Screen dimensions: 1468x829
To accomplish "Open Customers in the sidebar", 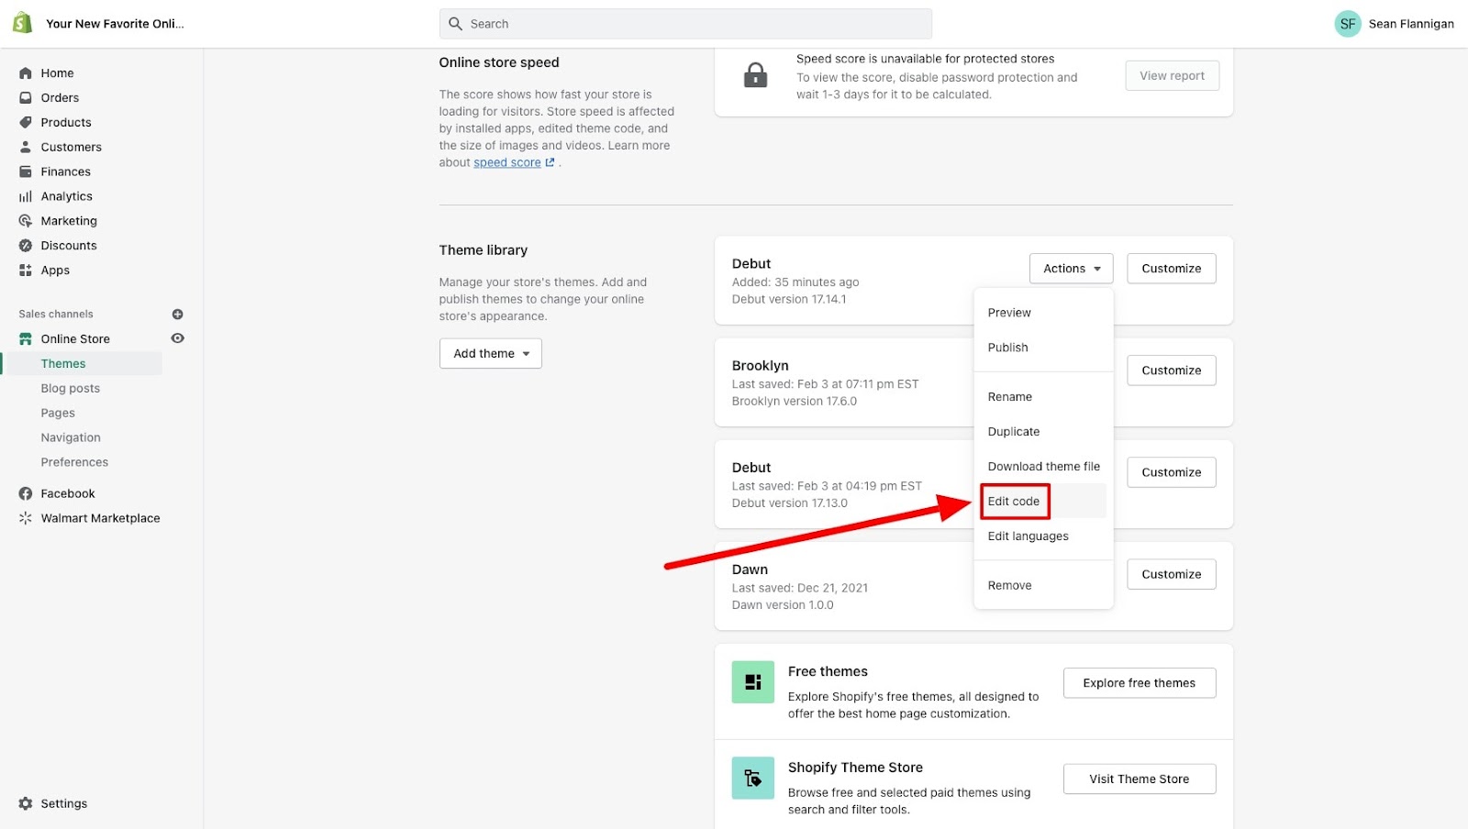I will click(x=71, y=148).
